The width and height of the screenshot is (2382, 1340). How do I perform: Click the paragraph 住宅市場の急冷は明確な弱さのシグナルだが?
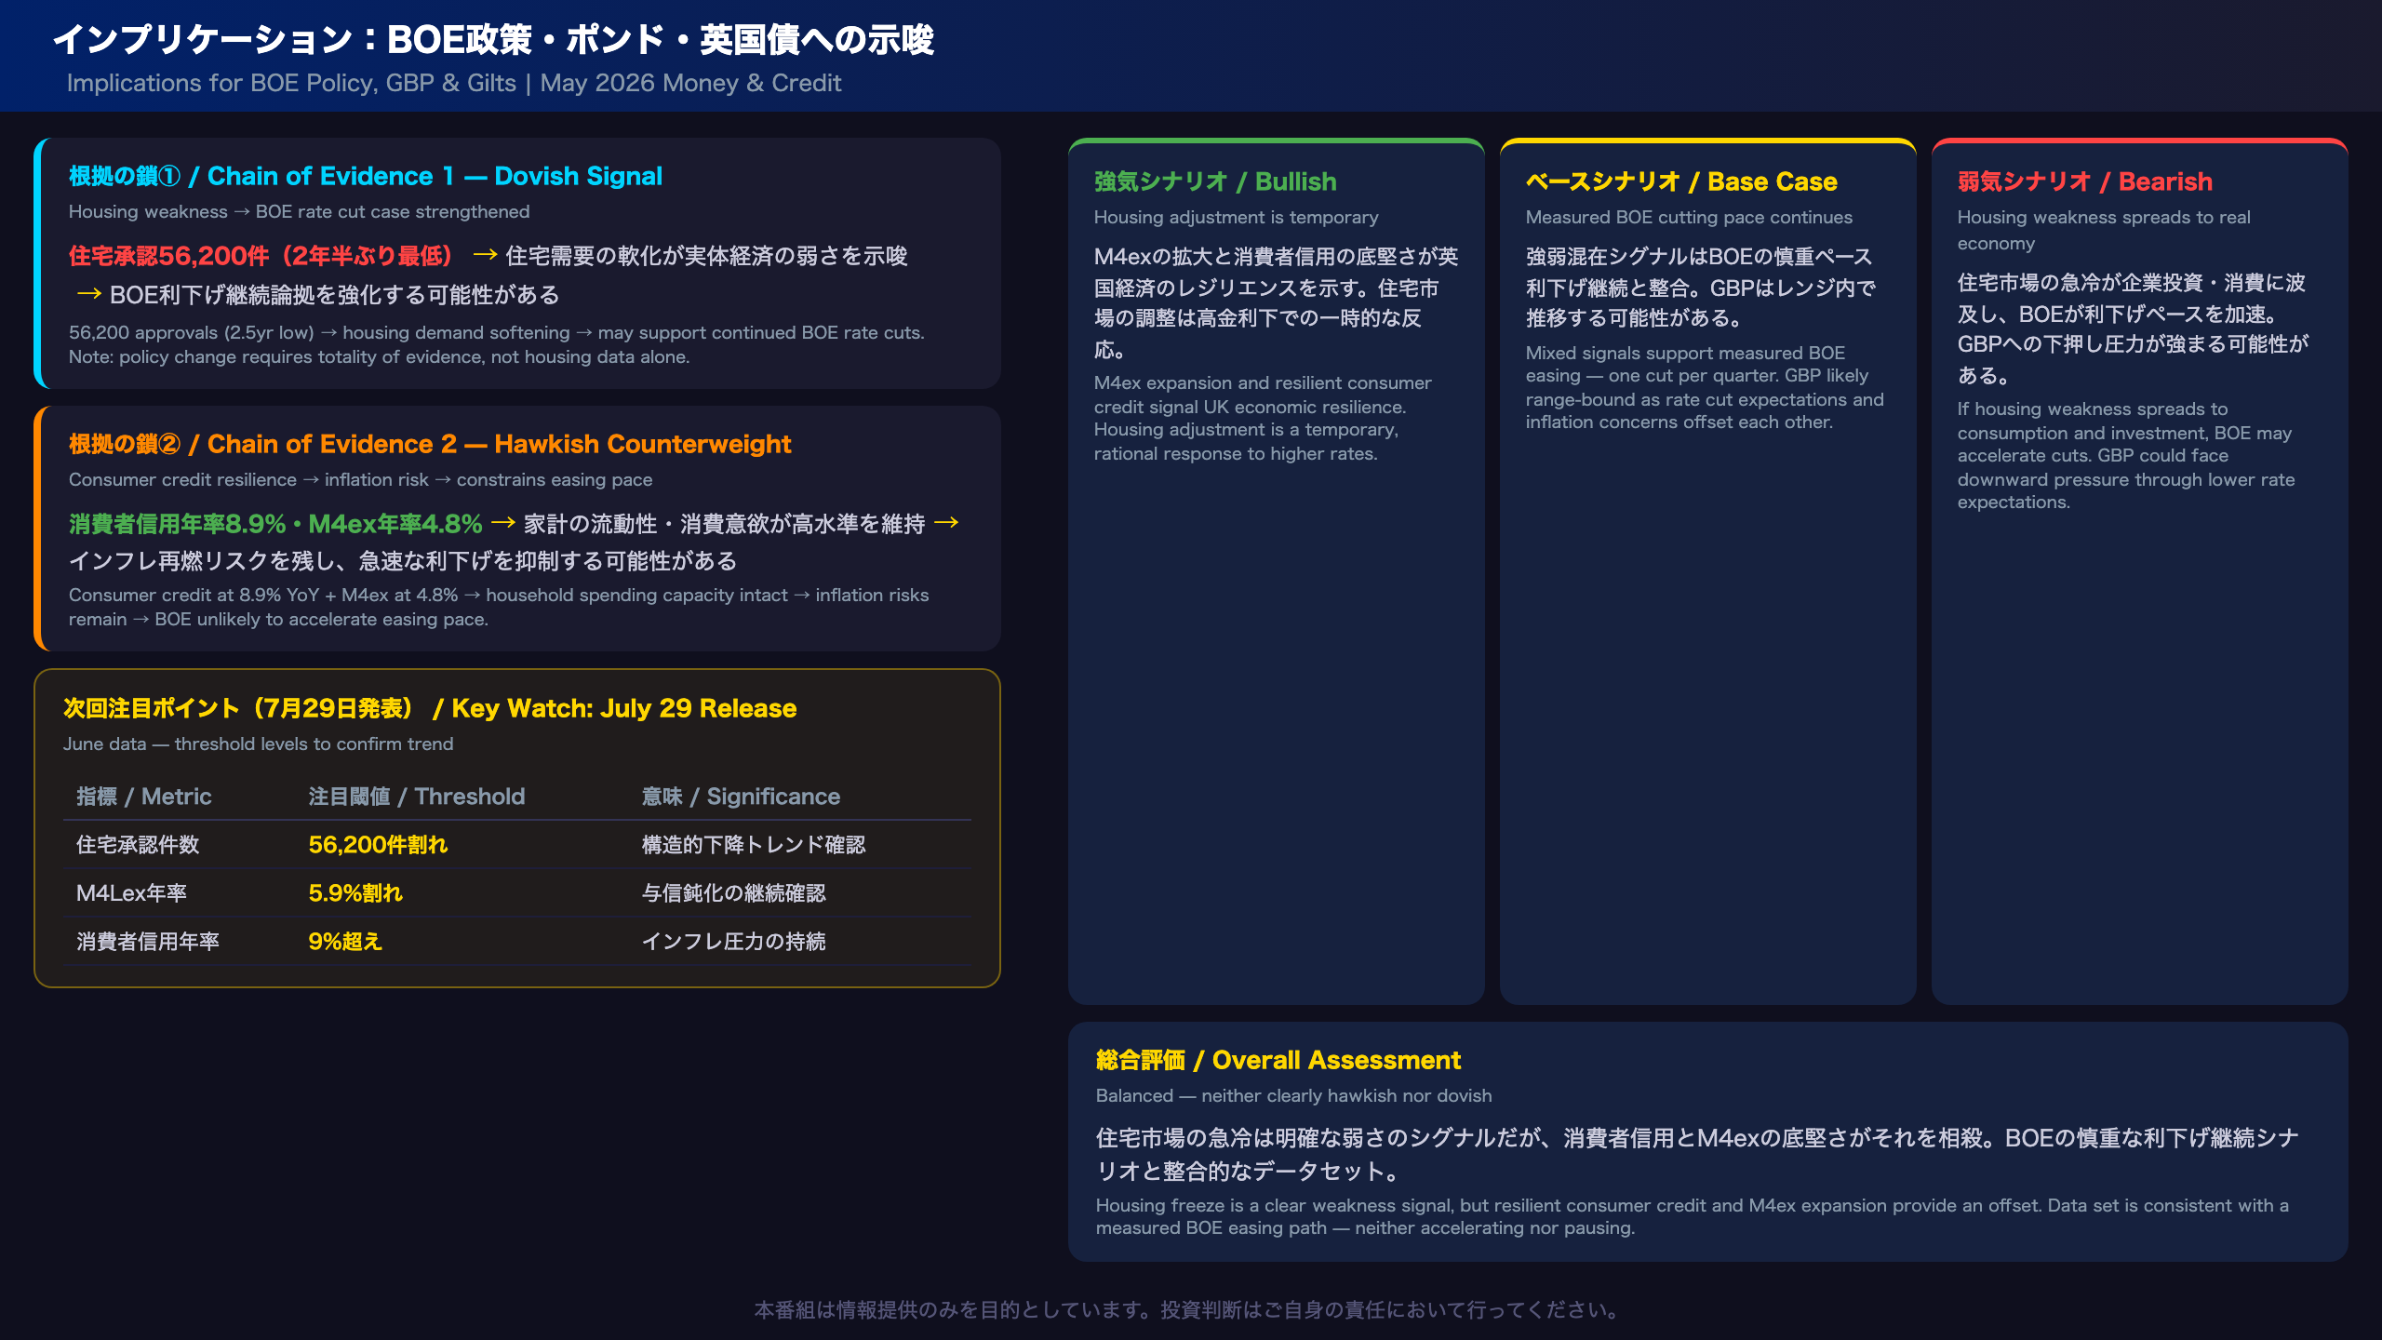click(x=1697, y=1154)
